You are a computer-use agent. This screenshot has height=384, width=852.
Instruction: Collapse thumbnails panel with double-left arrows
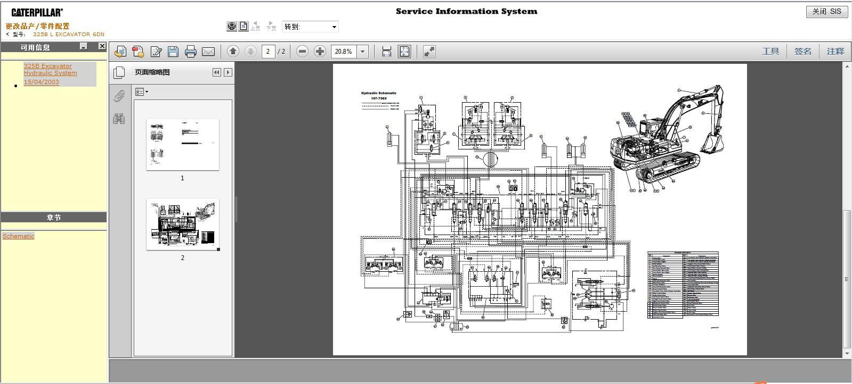tap(216, 72)
